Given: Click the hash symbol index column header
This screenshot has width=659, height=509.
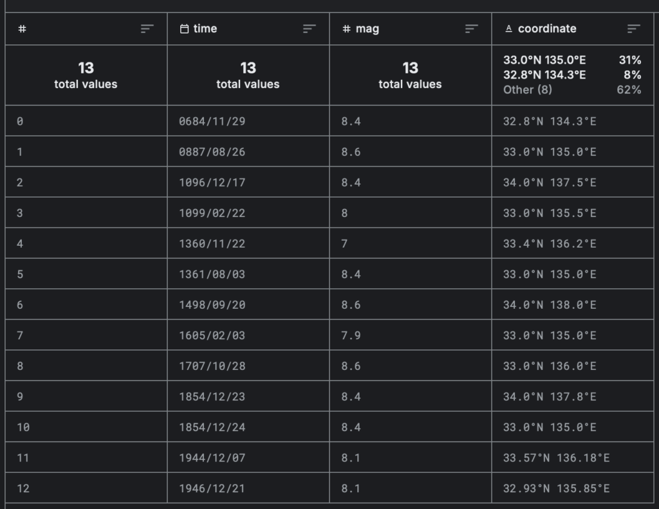Looking at the screenshot, I should 23,29.
